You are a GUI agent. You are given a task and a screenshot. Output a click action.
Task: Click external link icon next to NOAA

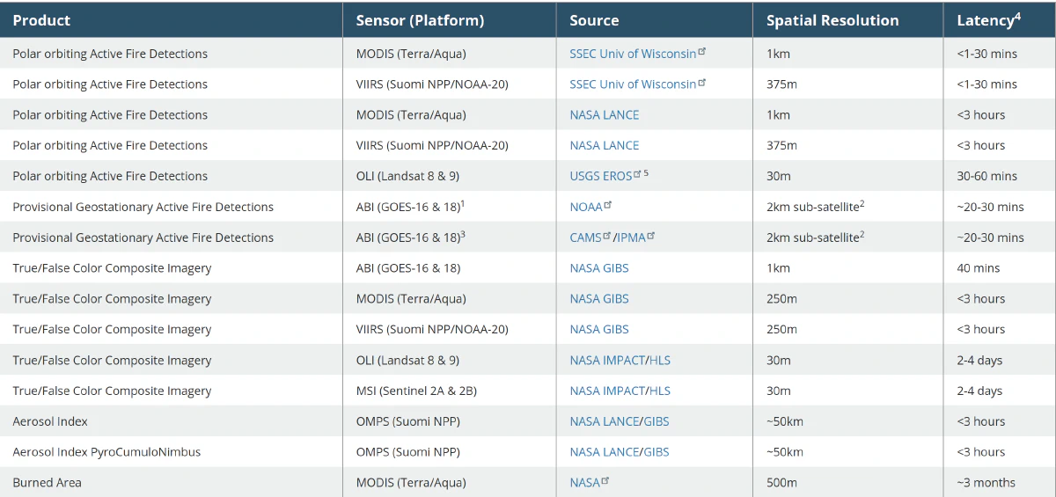pos(607,205)
